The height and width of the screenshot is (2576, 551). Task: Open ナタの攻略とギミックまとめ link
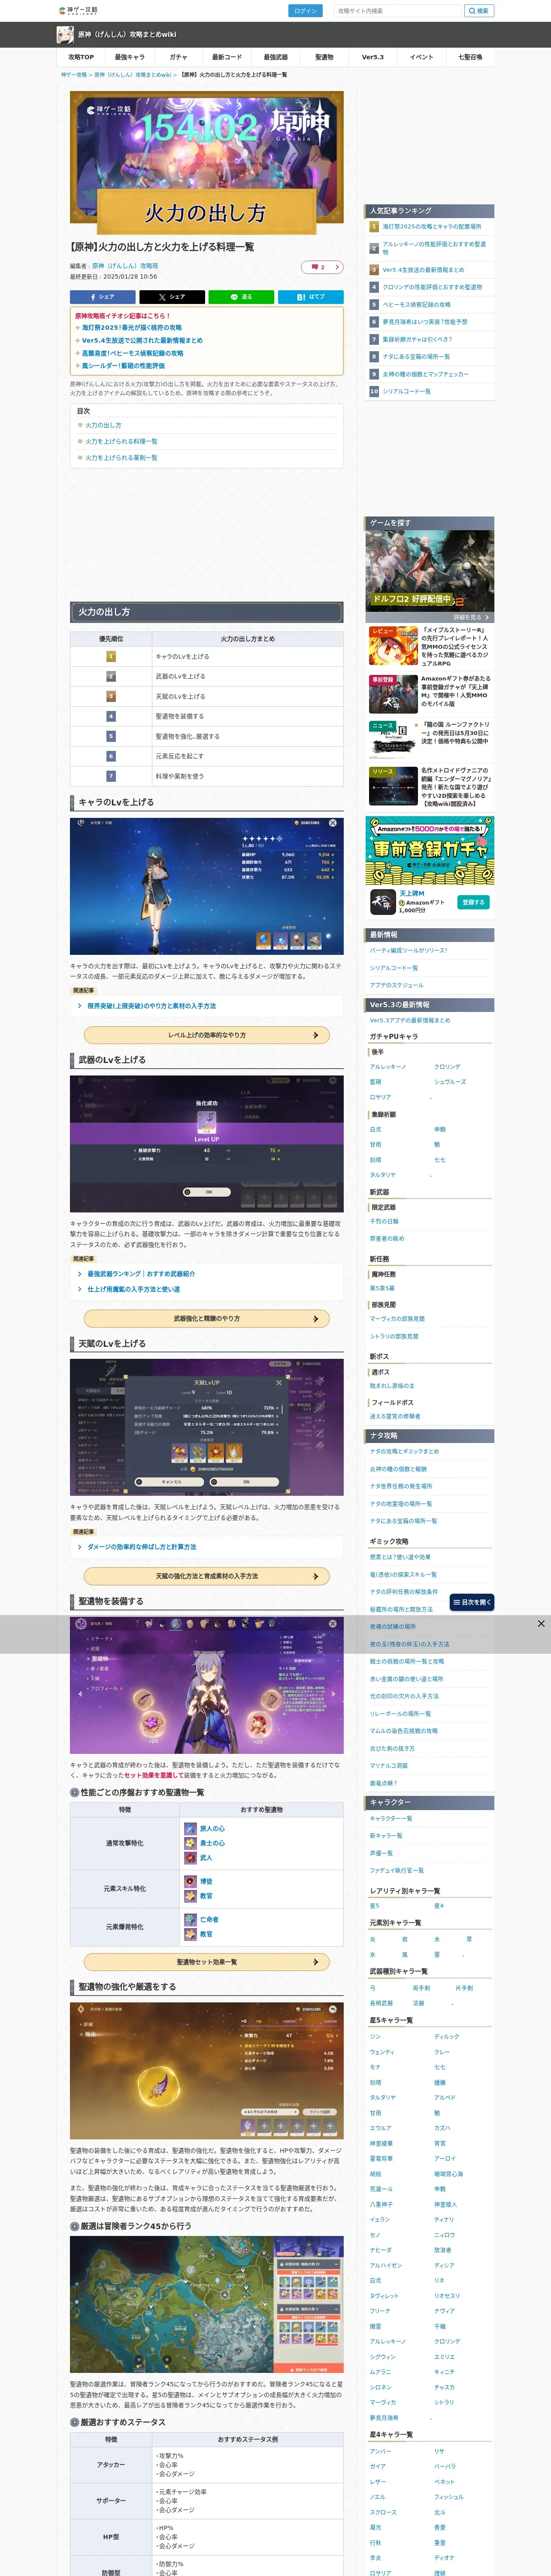pyautogui.click(x=404, y=1451)
